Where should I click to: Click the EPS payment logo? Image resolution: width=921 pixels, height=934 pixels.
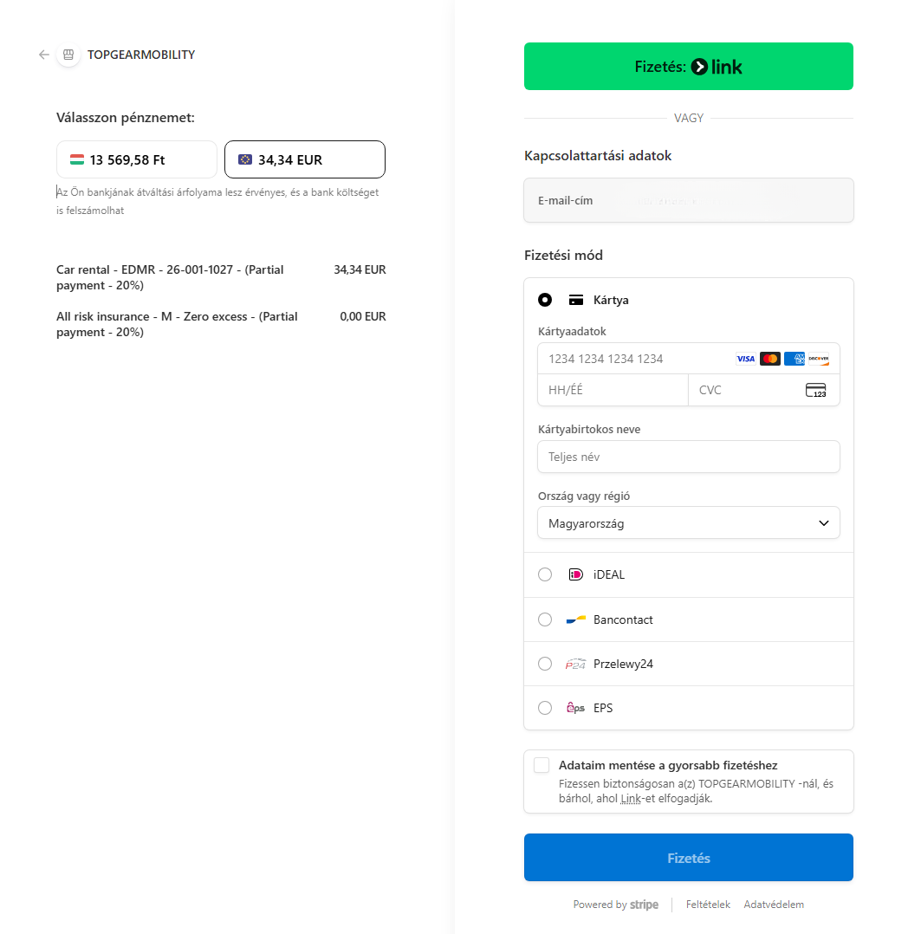(574, 708)
